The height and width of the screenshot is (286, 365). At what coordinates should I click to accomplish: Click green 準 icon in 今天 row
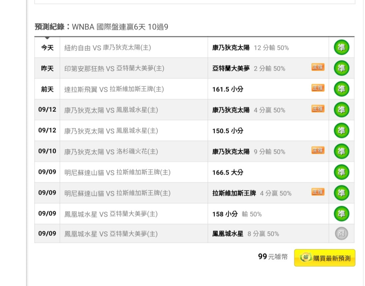[x=341, y=47]
